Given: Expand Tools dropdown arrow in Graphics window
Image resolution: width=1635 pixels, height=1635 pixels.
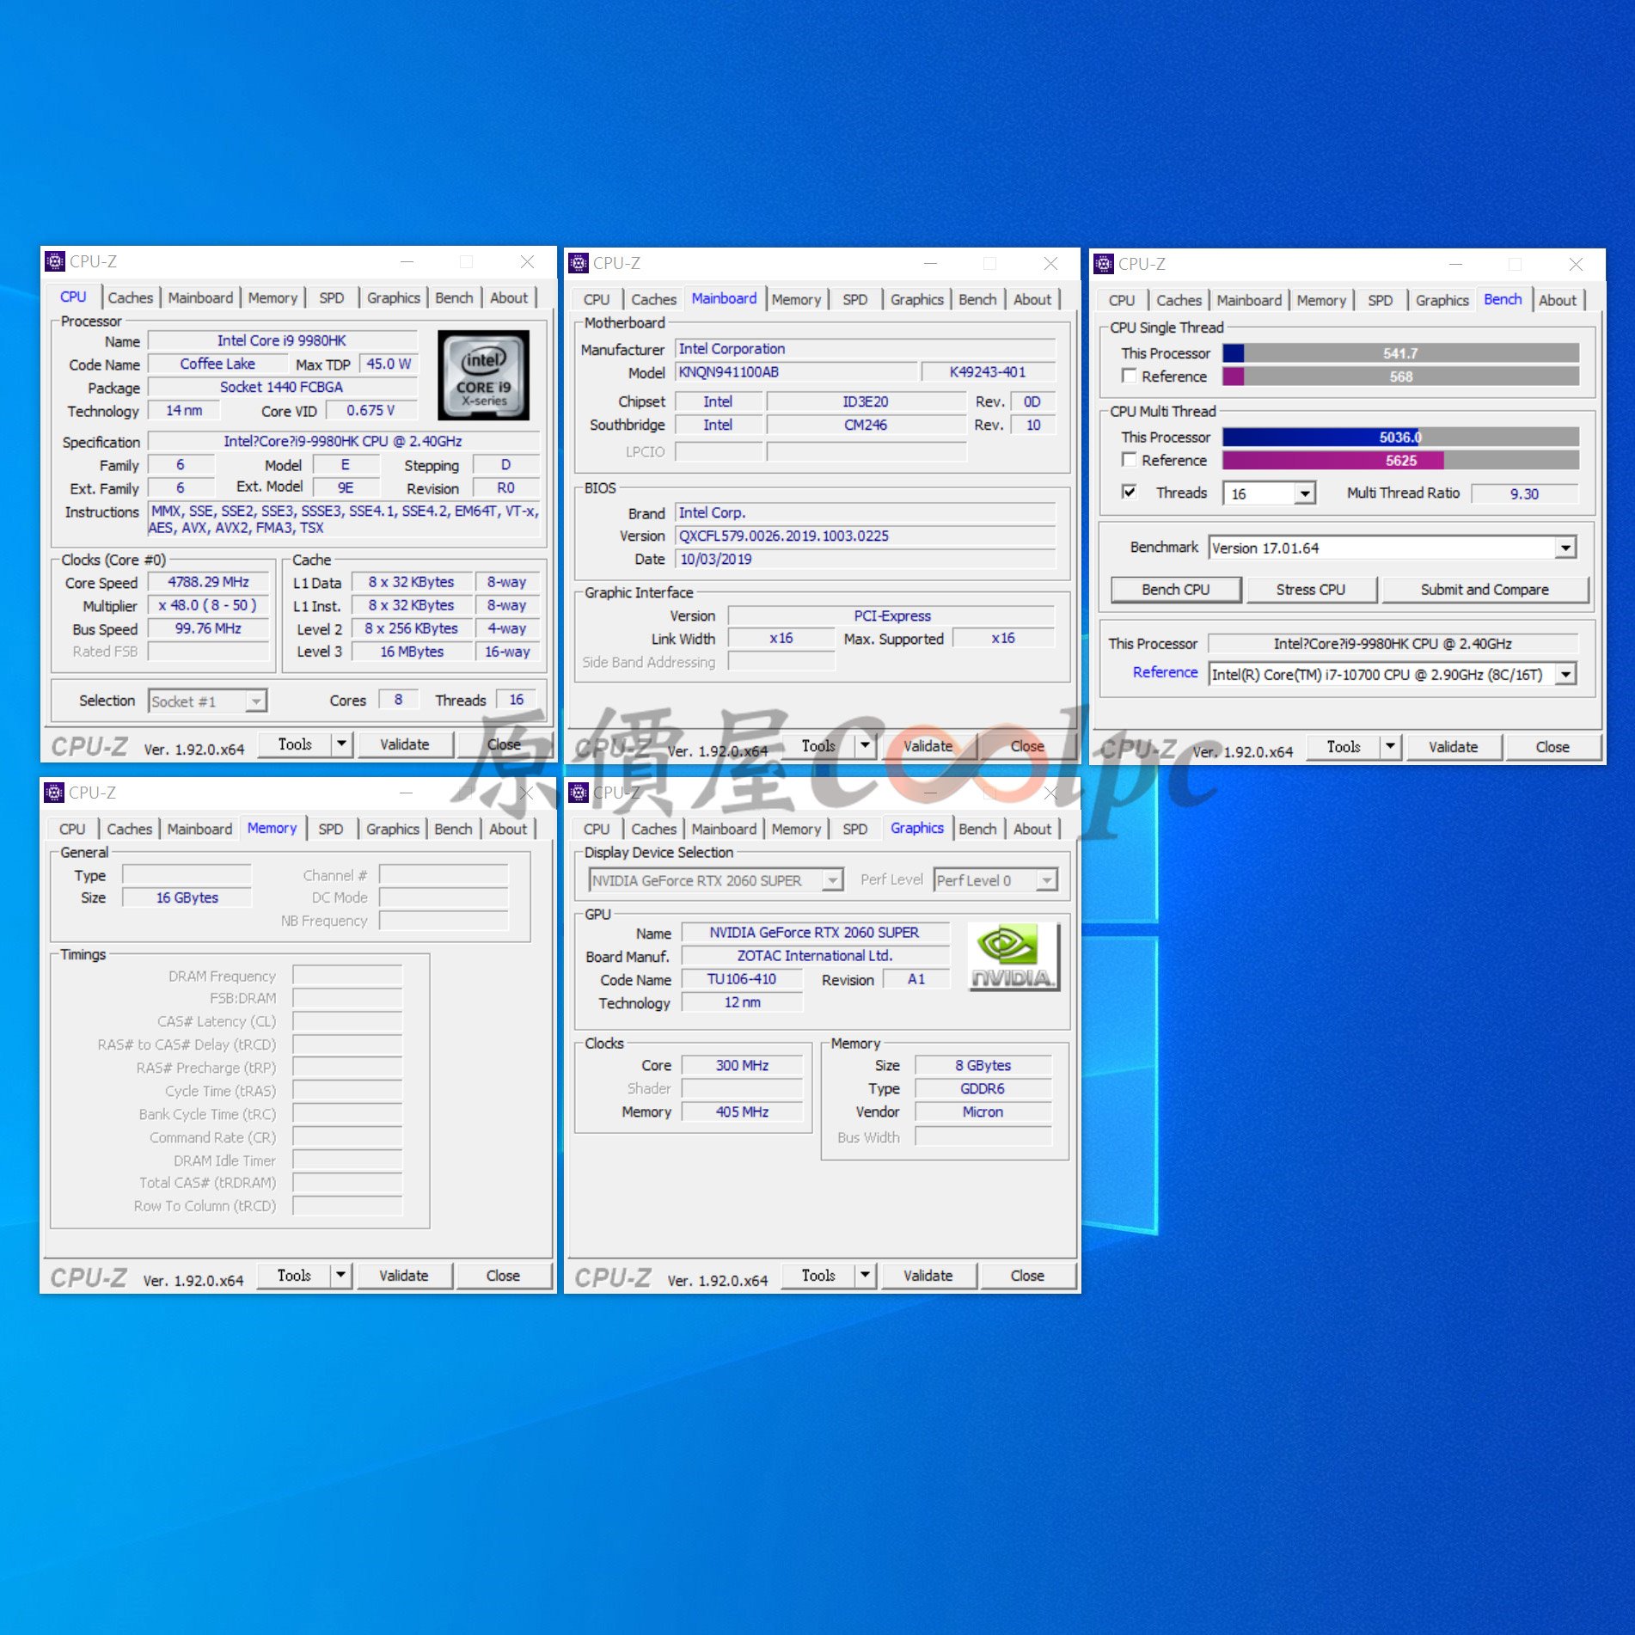Looking at the screenshot, I should pos(866,1276).
